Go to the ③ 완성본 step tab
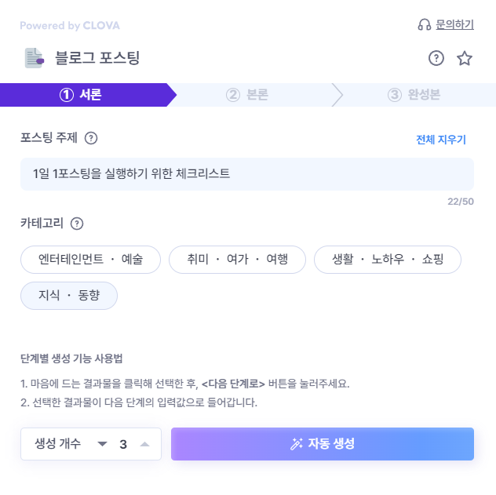The height and width of the screenshot is (495, 496). click(x=414, y=95)
